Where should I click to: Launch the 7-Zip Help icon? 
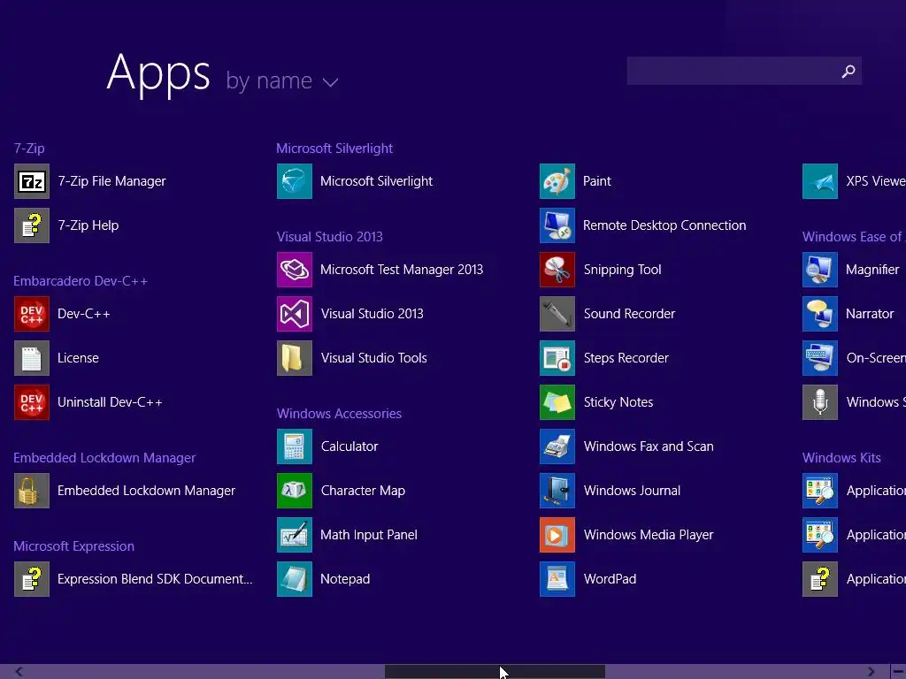point(32,225)
